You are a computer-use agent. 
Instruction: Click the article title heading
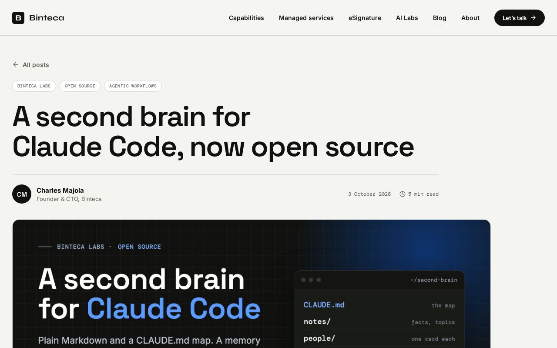213,132
